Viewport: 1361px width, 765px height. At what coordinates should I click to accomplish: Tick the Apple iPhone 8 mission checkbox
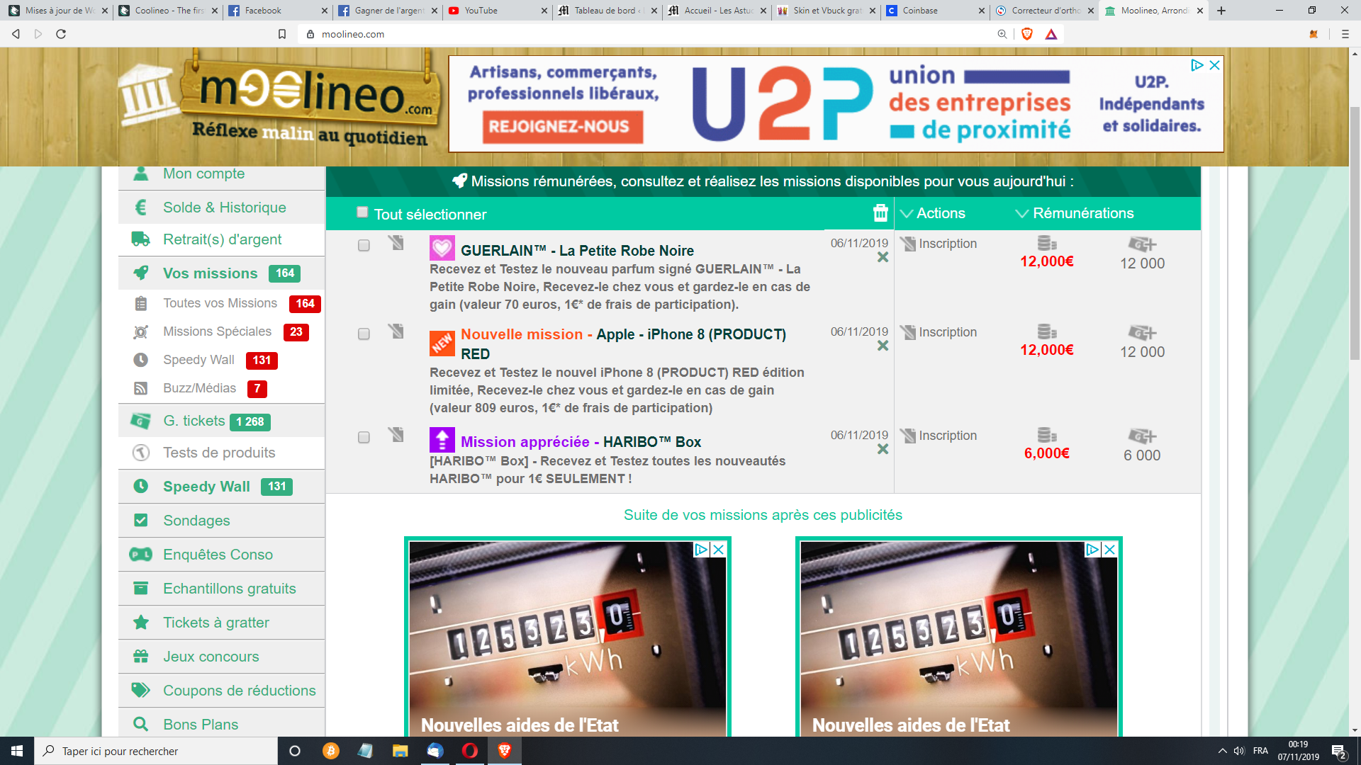[x=364, y=334]
